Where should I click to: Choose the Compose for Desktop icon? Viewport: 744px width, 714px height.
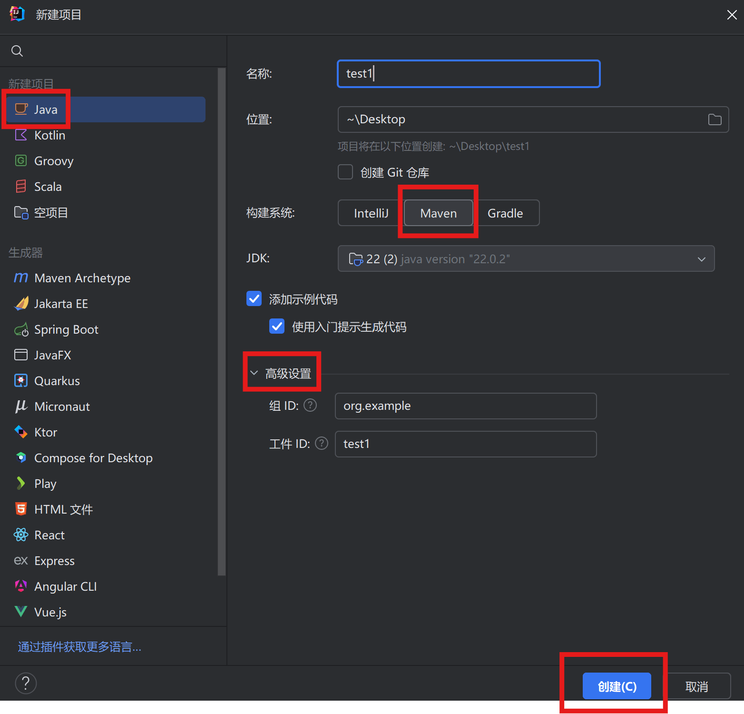[21, 457]
